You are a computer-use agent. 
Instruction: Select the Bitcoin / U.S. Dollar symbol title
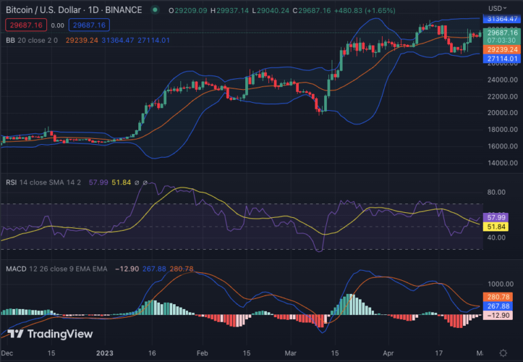(x=74, y=10)
